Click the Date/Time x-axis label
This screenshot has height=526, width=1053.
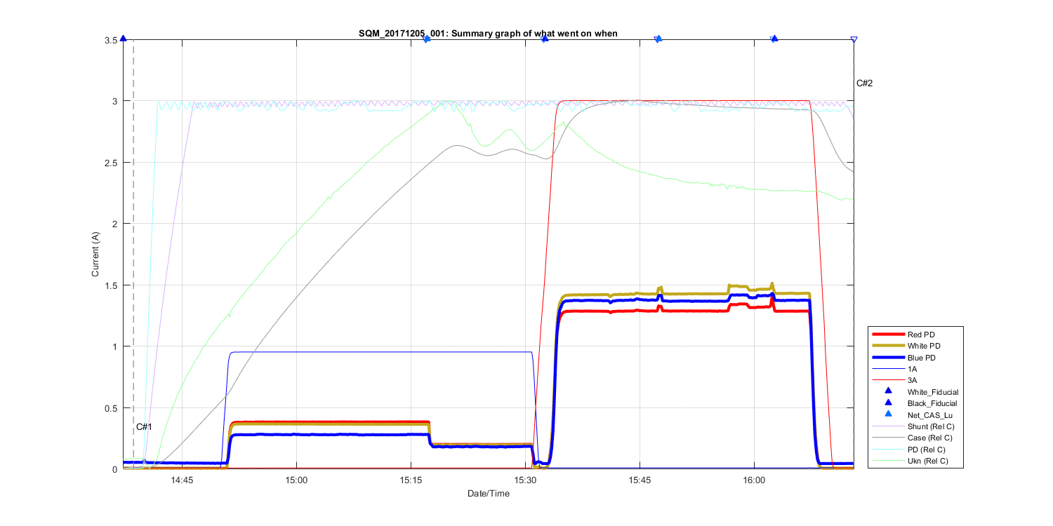tap(489, 494)
